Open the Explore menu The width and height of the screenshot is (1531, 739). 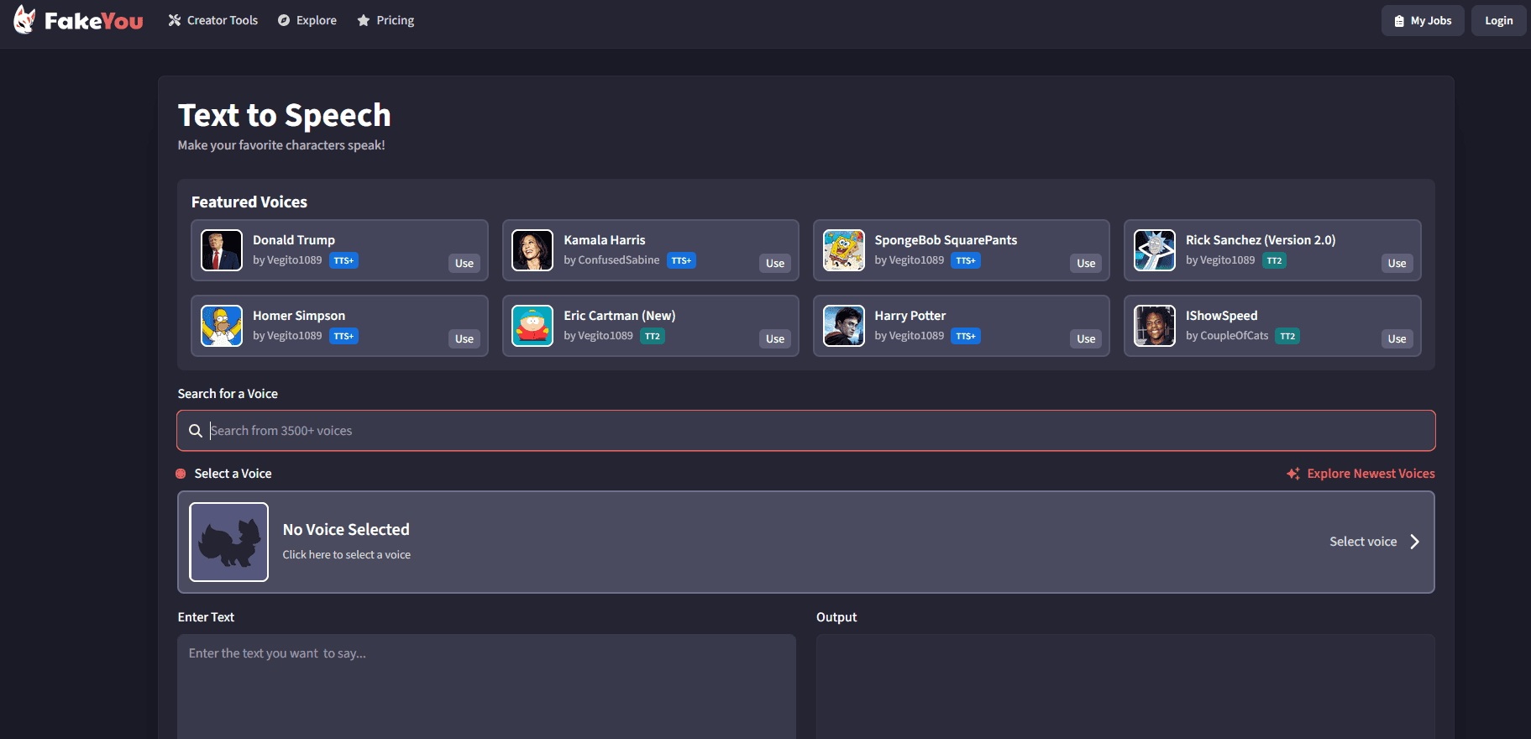307,20
